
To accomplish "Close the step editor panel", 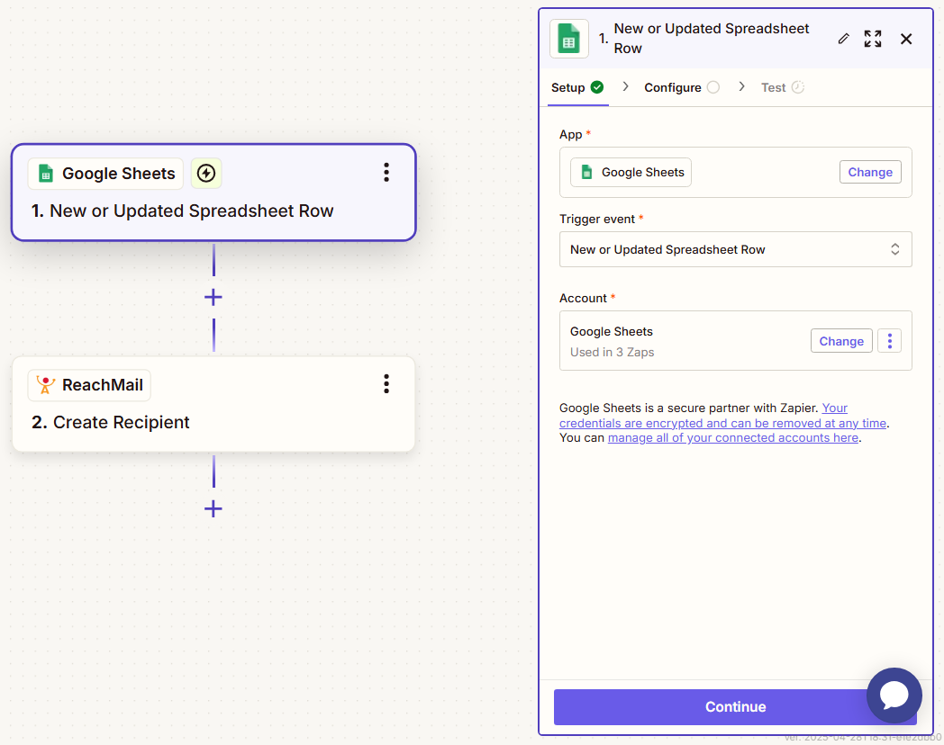I will 906,39.
